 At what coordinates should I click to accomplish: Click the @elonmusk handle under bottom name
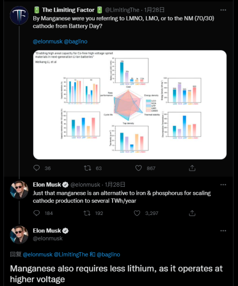pyautogui.click(x=48, y=238)
